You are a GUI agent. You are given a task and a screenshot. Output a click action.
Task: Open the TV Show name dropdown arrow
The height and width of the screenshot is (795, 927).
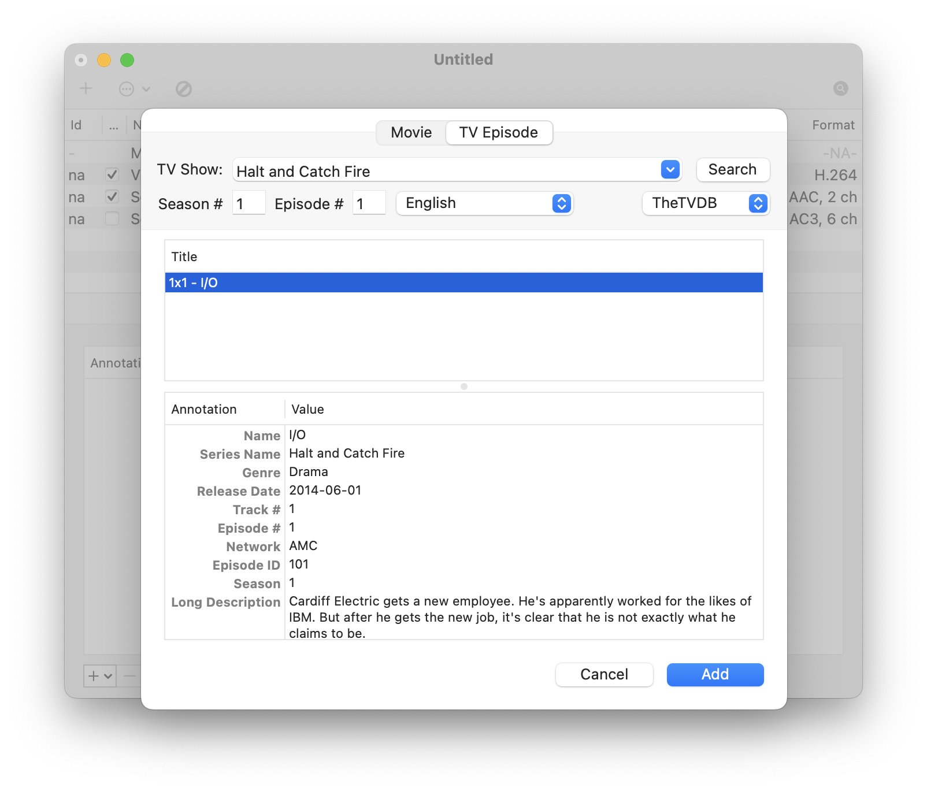click(670, 170)
